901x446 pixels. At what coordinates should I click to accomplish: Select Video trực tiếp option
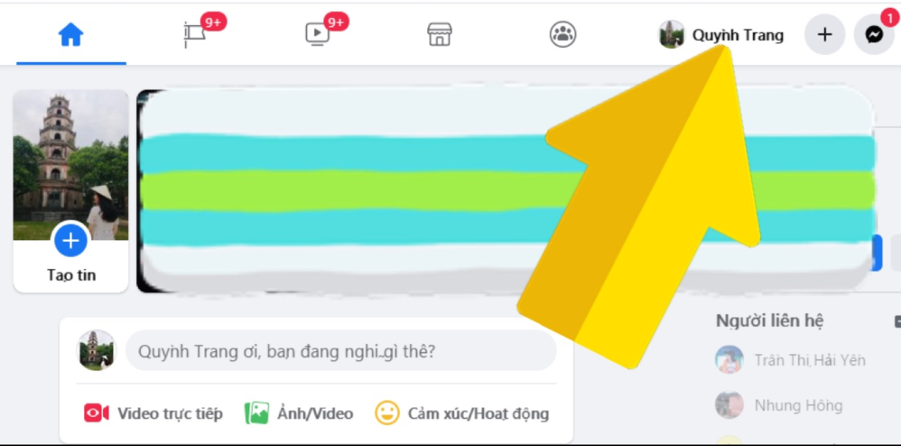coord(153,413)
